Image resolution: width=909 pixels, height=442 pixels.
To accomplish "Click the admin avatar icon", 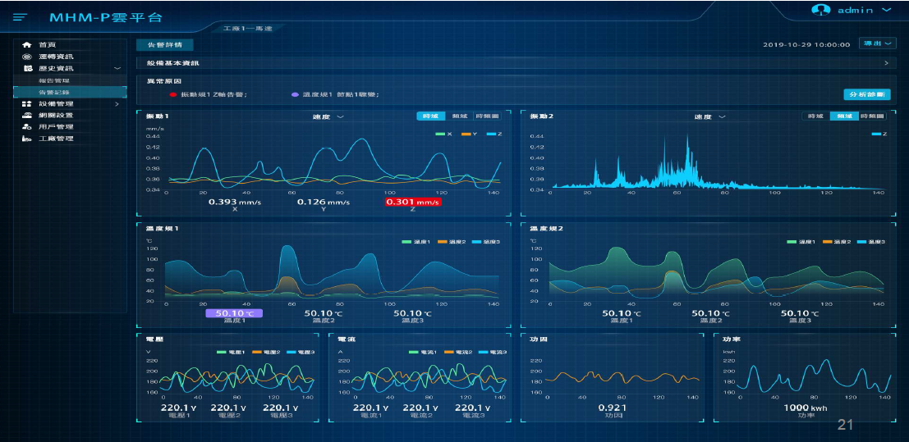I will pos(821,10).
